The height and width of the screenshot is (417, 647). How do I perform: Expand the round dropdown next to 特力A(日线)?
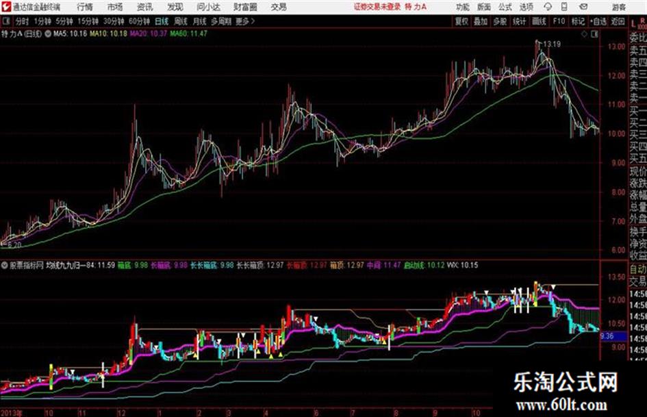point(47,34)
